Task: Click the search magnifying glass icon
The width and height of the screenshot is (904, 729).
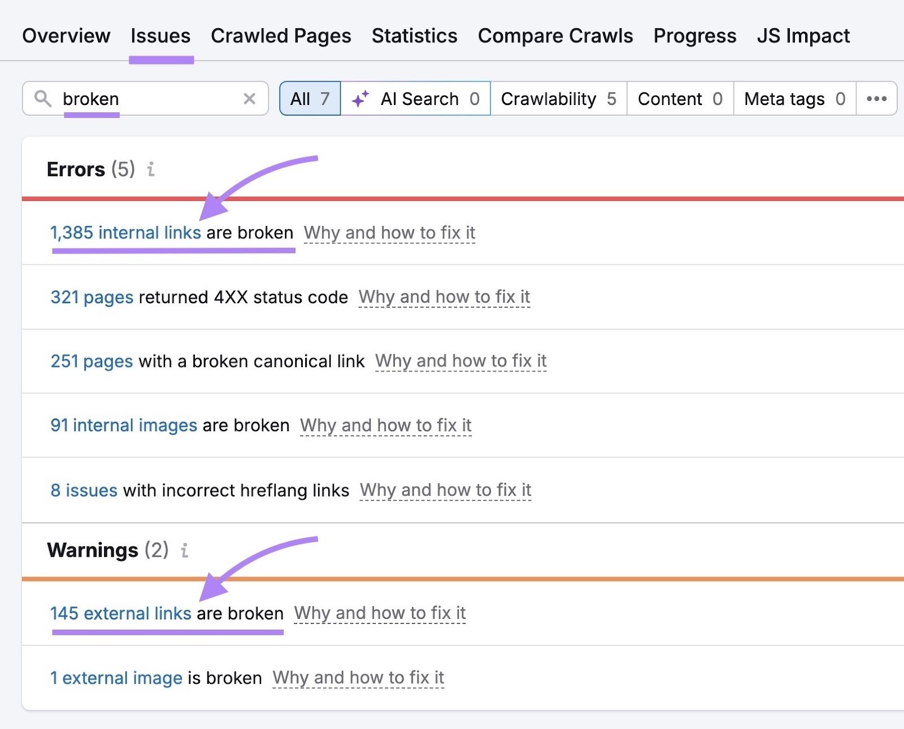Action: [44, 99]
